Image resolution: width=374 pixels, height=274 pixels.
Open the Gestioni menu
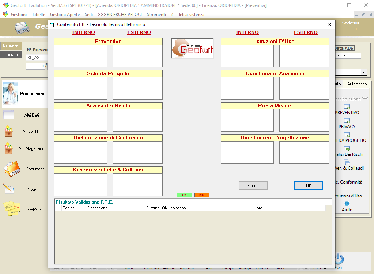pyautogui.click(x=19, y=15)
